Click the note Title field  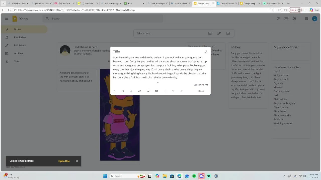tap(157, 51)
